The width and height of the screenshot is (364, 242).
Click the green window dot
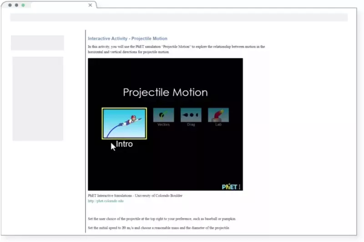(x=23, y=5)
